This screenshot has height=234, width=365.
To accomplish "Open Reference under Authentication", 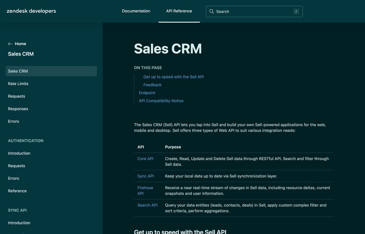I will click(17, 191).
